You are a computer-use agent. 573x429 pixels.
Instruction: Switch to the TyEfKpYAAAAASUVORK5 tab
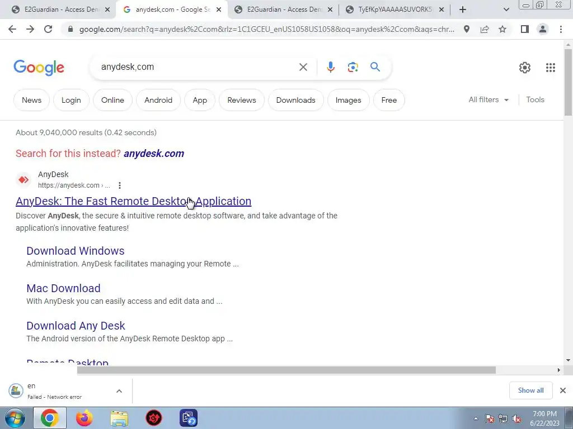[394, 9]
